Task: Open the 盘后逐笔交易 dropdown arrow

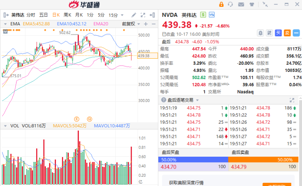Action: coord(197,100)
